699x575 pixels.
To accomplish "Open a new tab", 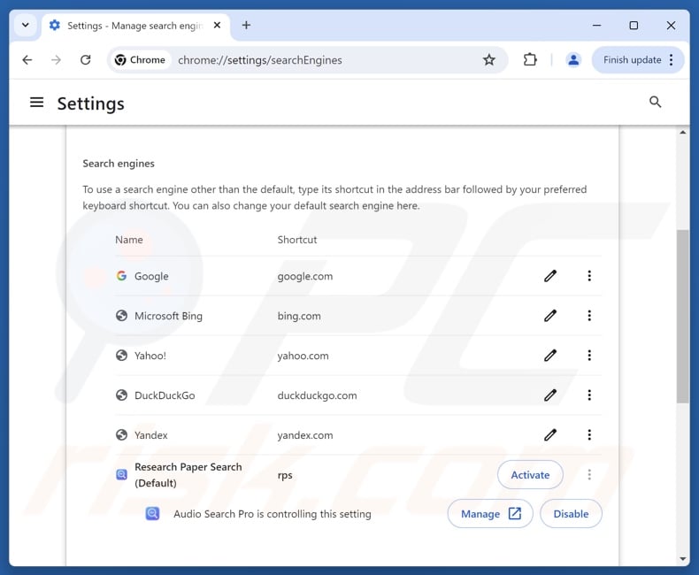I will pyautogui.click(x=246, y=26).
